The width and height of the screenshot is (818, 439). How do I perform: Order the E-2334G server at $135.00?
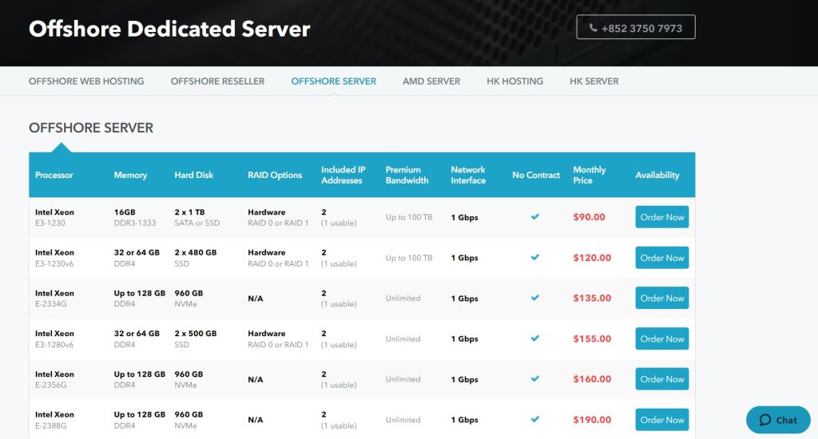(x=661, y=299)
